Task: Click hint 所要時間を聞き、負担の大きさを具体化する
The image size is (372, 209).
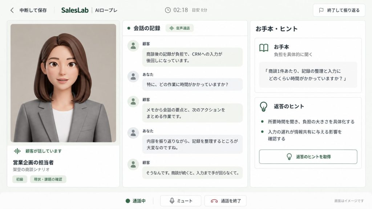Action: [311, 122]
